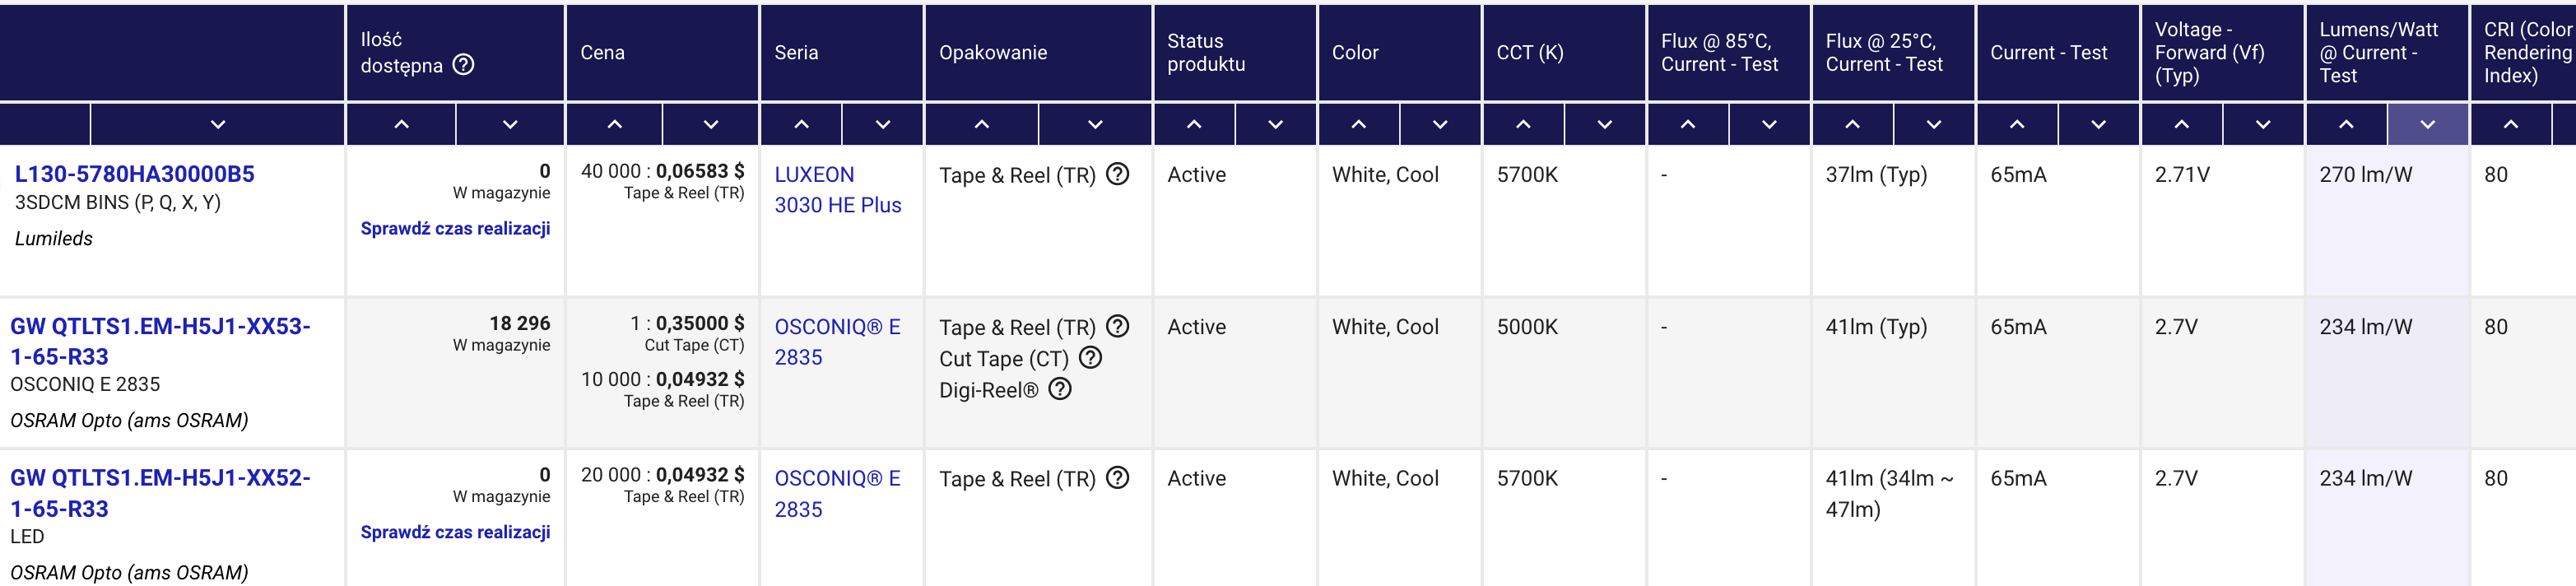Open part L130-5780HA30000B5 link
Viewport: 2576px width, 586px height.
tap(134, 174)
